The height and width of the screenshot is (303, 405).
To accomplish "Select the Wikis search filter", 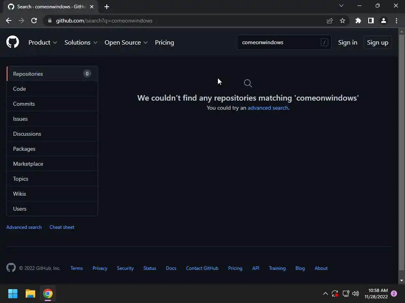I will (x=52, y=193).
